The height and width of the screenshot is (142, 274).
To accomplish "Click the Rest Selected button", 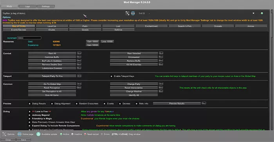I will pyautogui.click(x=134, y=54).
